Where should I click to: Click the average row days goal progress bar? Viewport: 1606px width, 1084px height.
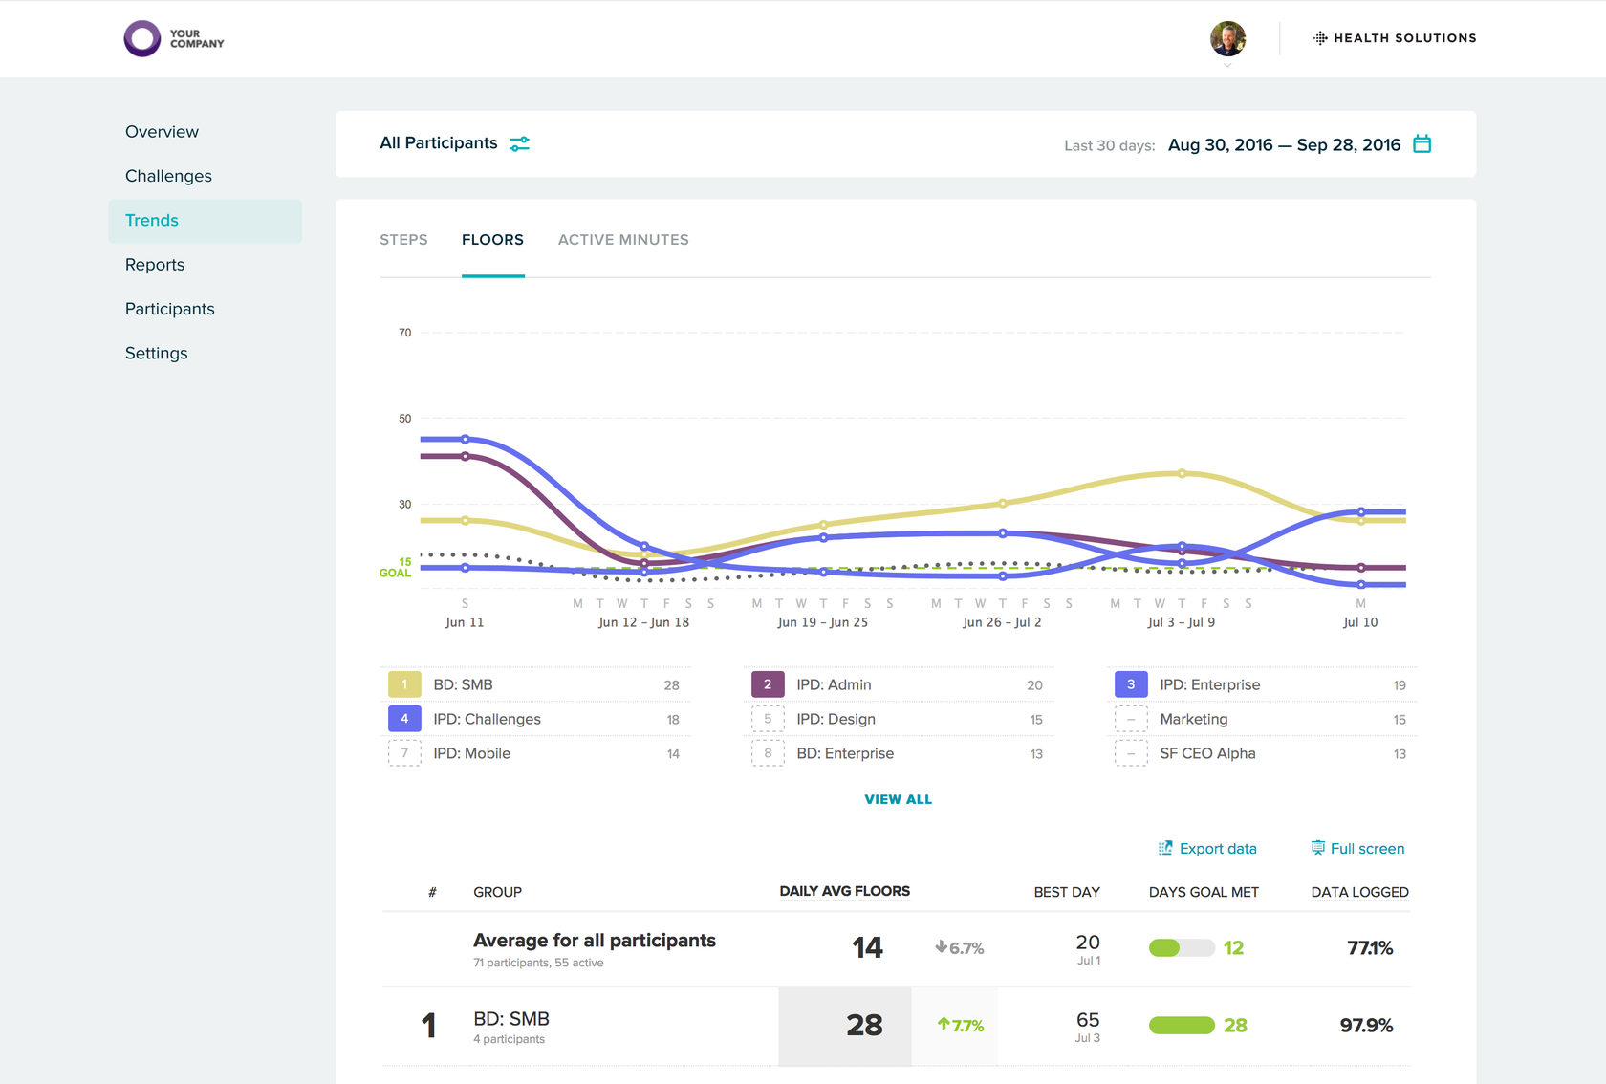coord(1182,948)
